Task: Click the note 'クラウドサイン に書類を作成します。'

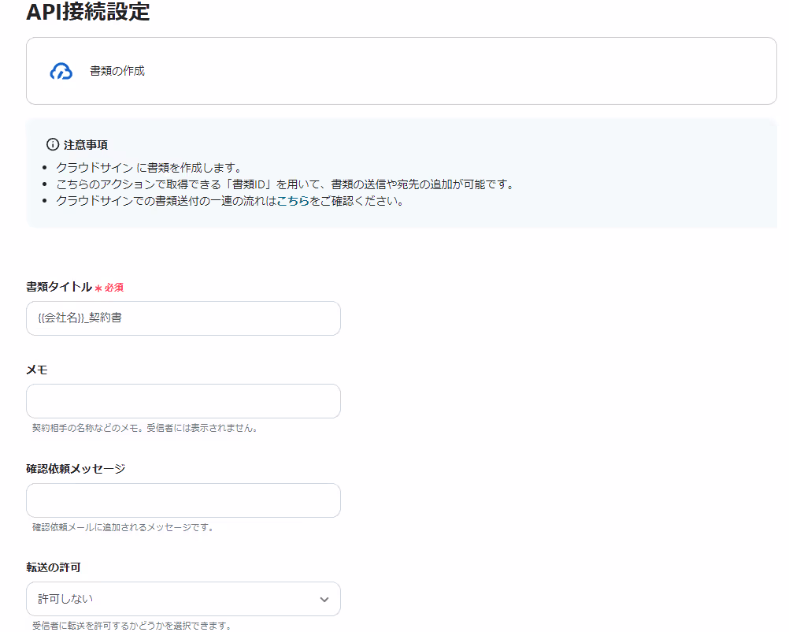Action: coord(150,168)
